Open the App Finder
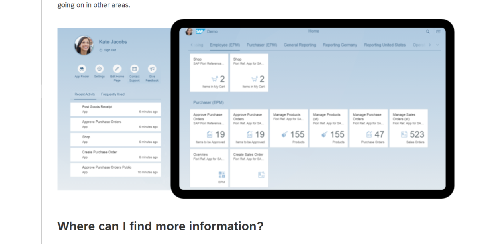This screenshot has height=244, width=482. click(x=82, y=71)
